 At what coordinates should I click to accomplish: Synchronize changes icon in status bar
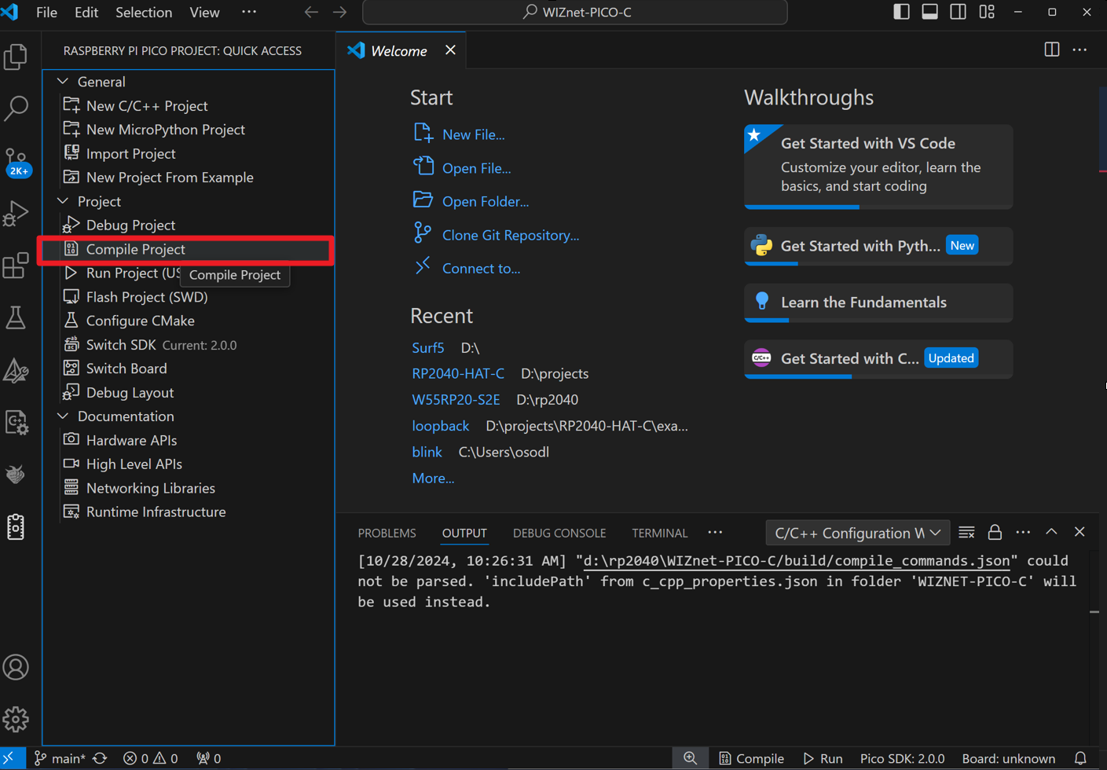100,758
